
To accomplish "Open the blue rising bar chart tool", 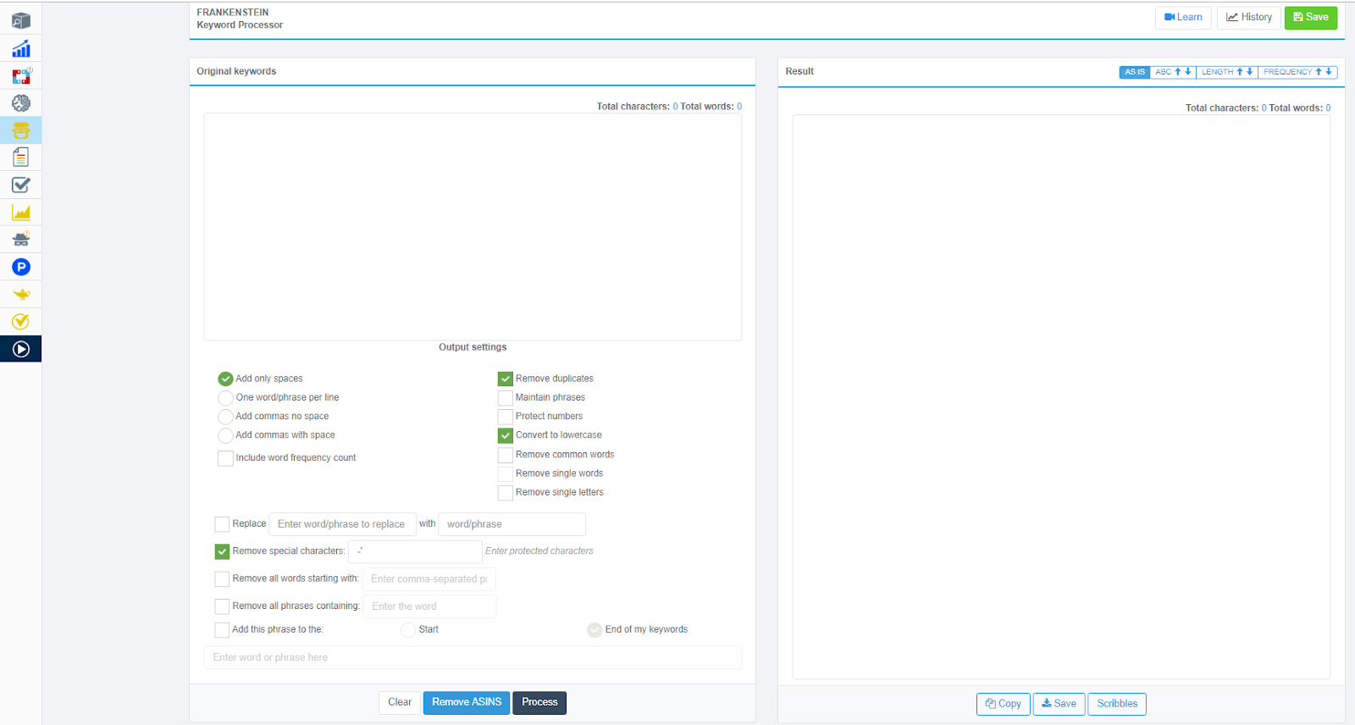I will point(21,48).
